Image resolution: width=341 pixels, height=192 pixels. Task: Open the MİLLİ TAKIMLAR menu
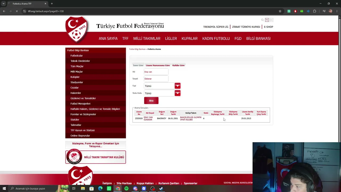(147, 38)
